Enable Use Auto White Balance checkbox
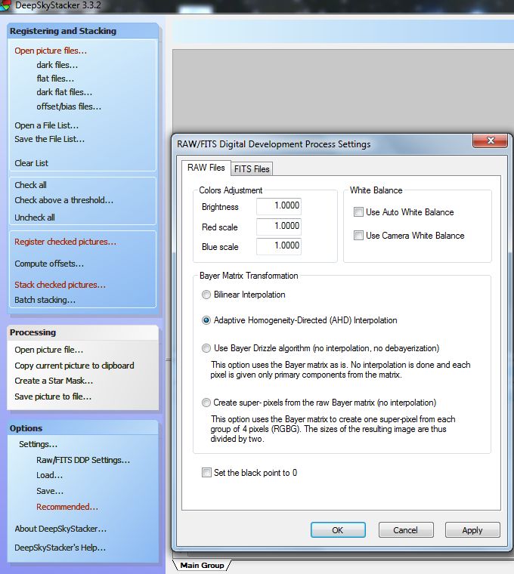 (x=358, y=212)
